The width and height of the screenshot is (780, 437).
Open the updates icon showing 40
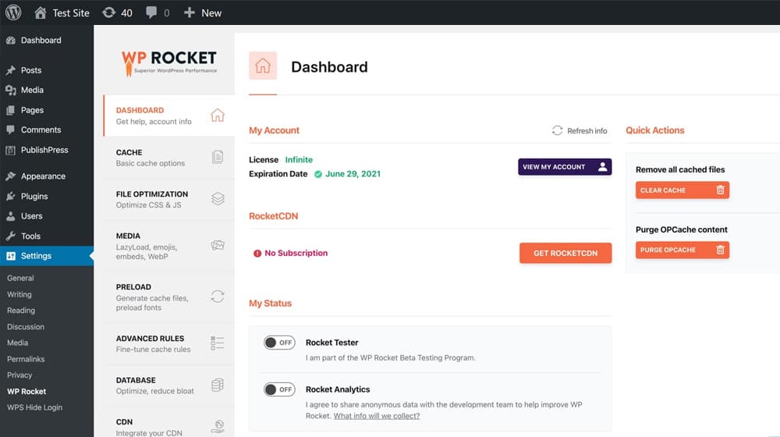(109, 12)
